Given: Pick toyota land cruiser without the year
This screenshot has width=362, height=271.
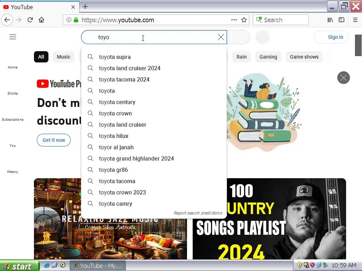Looking at the screenshot, I should click(154, 125).
